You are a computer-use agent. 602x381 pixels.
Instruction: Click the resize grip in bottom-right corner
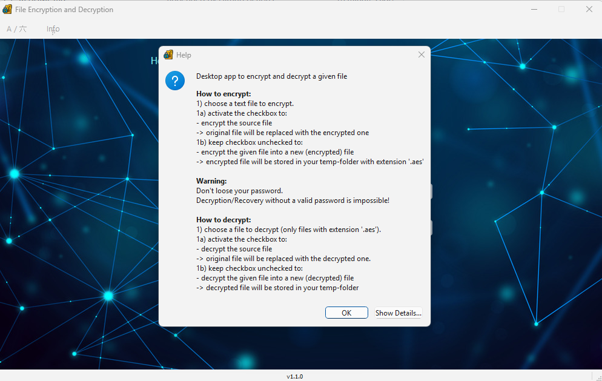tap(597, 377)
